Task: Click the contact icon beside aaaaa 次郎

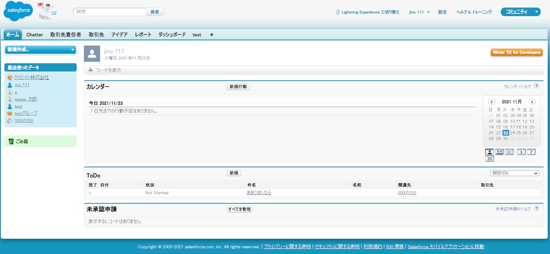Action: [10, 99]
